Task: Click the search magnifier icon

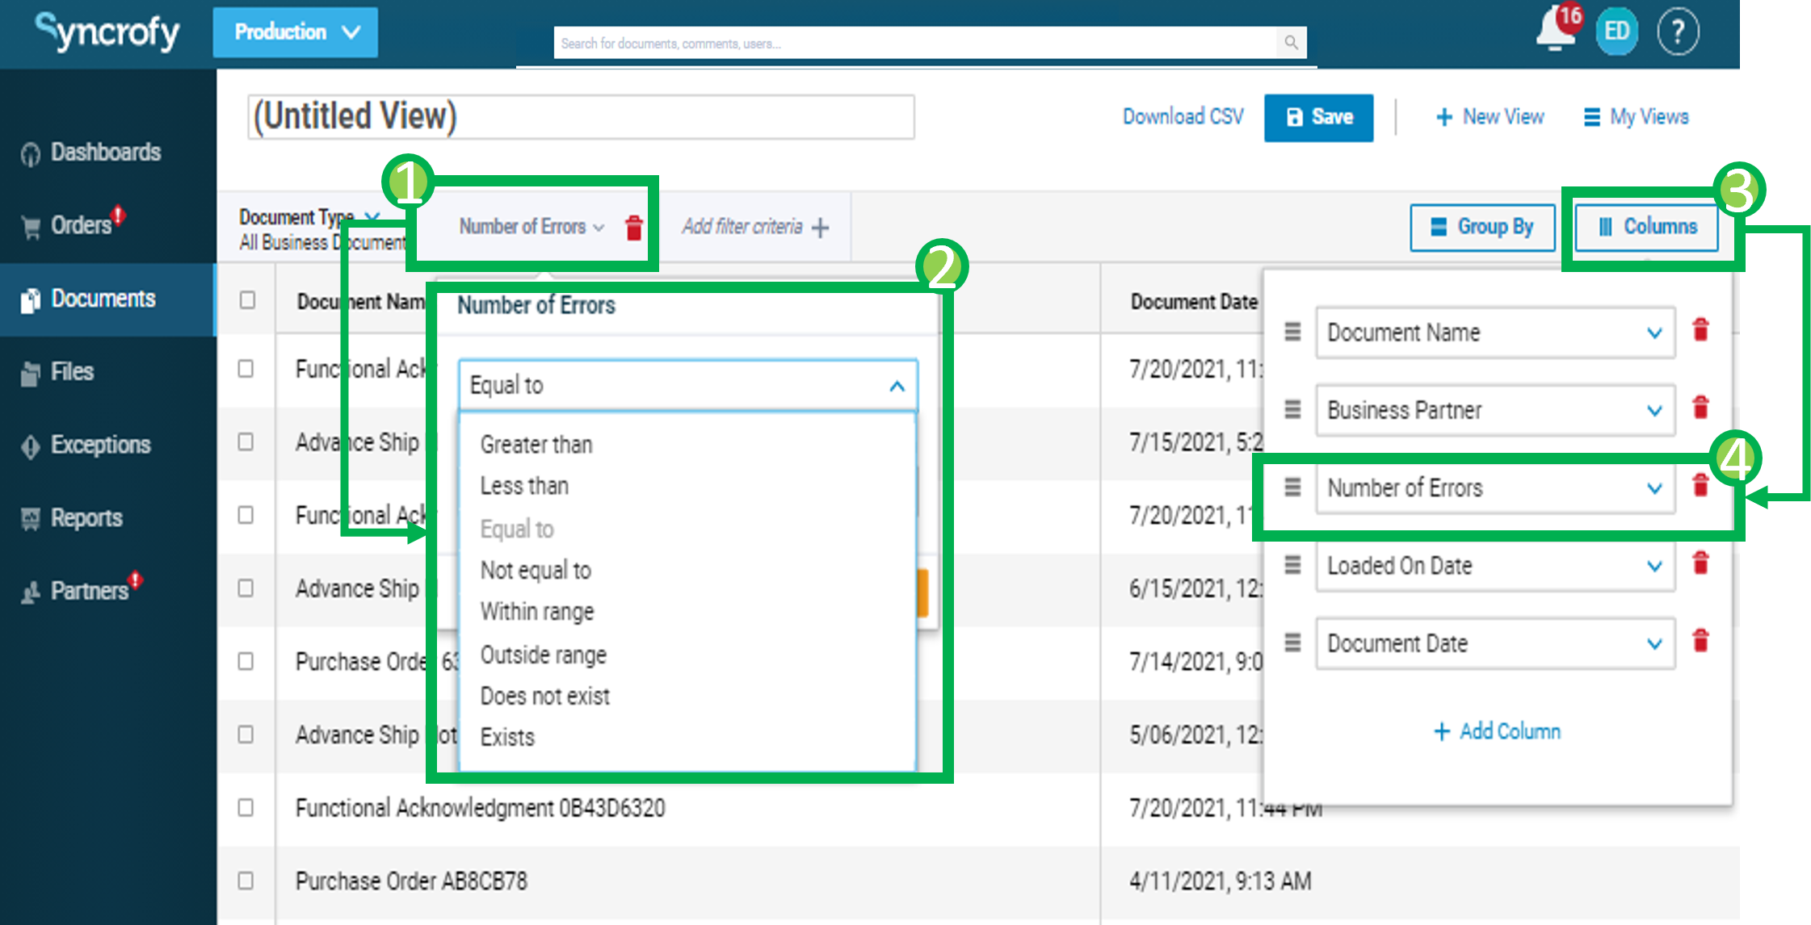Action: [1291, 42]
